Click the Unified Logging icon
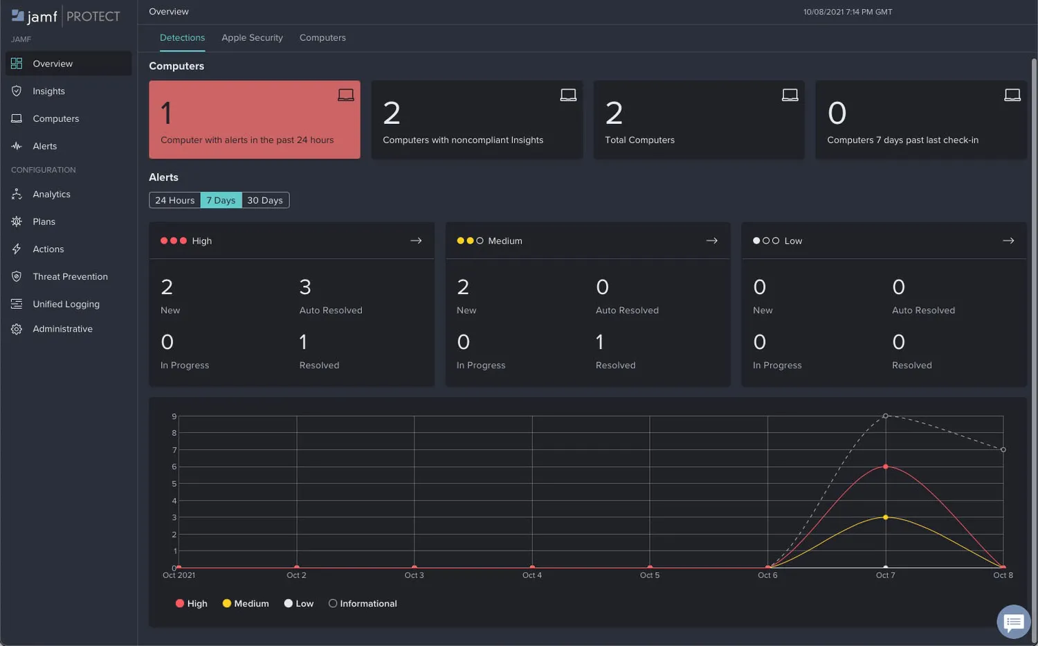 [x=17, y=304]
